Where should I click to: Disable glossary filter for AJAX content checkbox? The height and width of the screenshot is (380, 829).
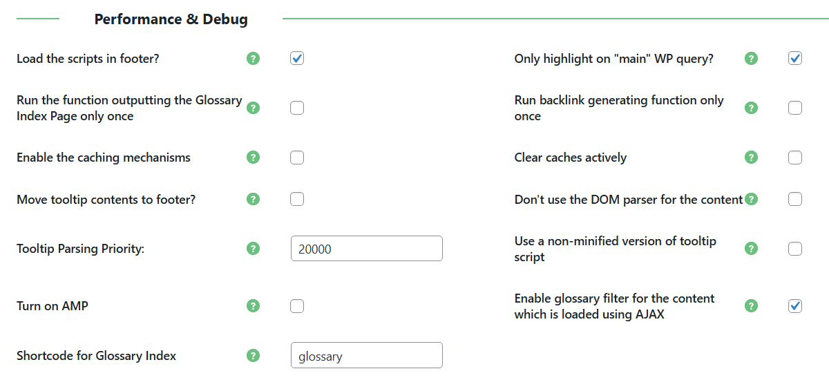[795, 306]
